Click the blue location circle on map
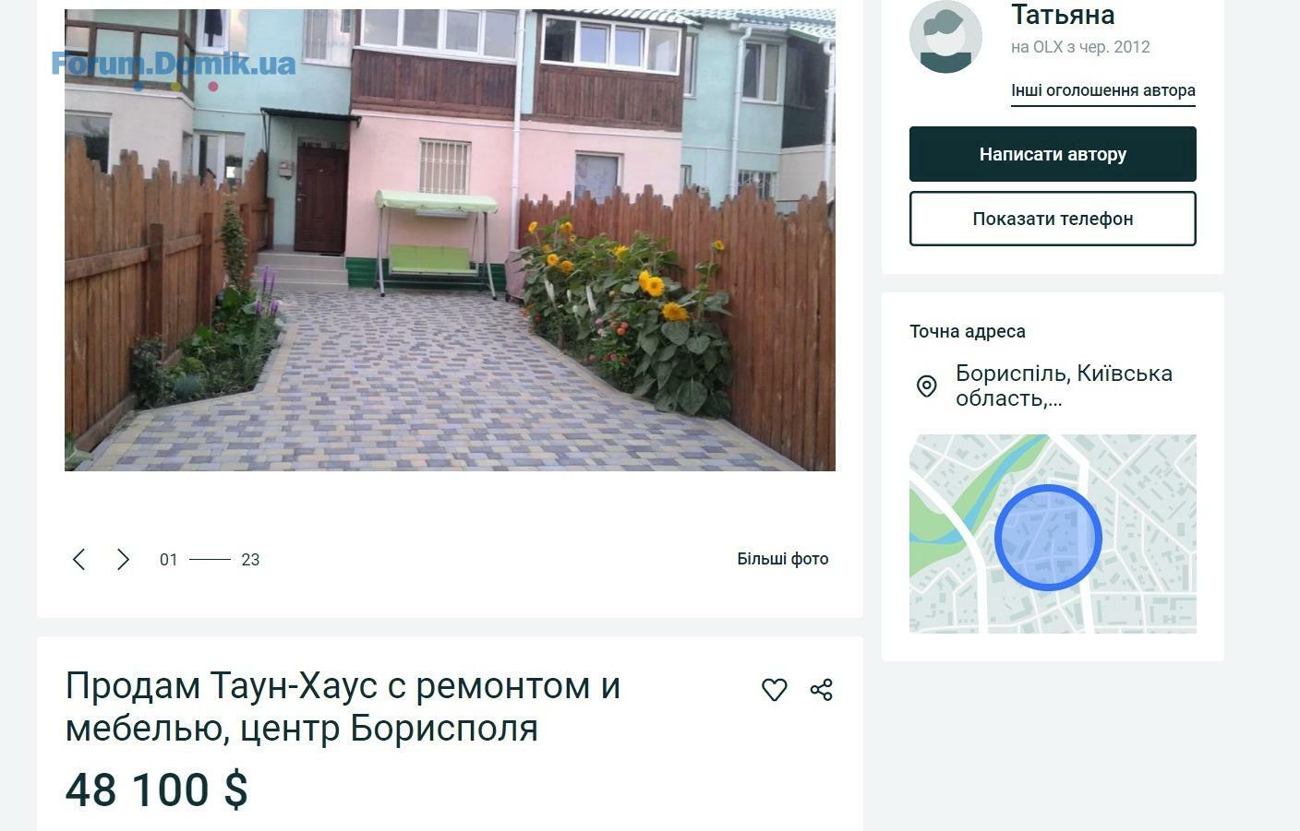Viewport: 1300px width, 831px height. coord(1048,538)
